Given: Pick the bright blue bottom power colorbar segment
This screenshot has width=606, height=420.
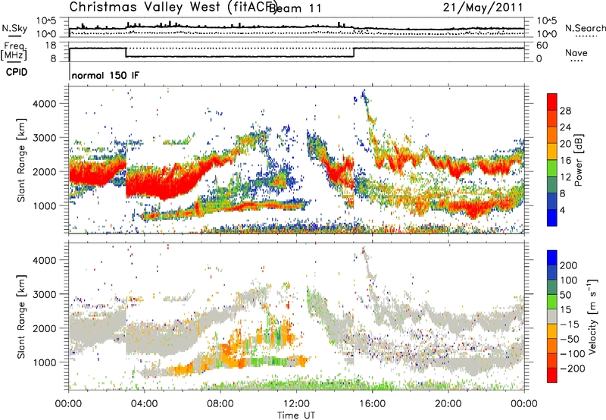Looking at the screenshot, I should pyautogui.click(x=552, y=218).
